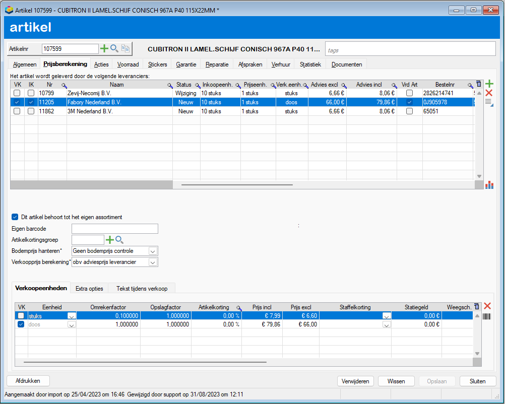Click the green plus next to Artikelnr field
505x404 pixels.
[x=104, y=48]
